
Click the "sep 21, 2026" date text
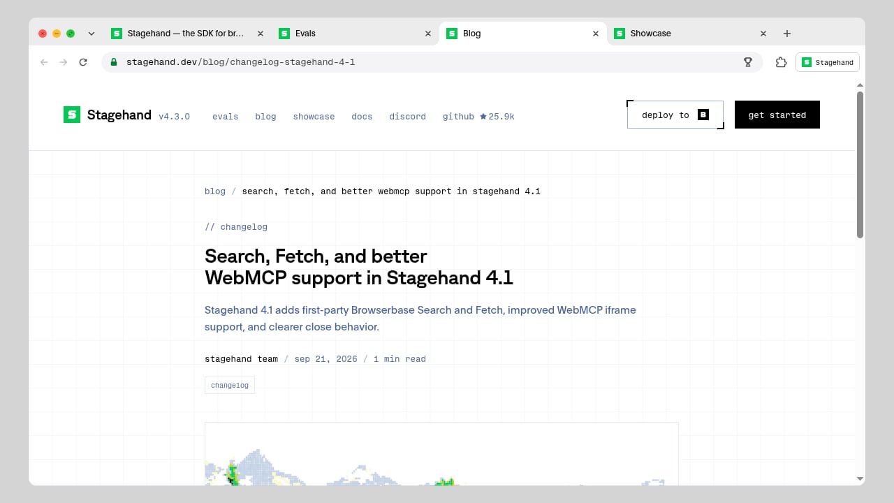(x=325, y=359)
